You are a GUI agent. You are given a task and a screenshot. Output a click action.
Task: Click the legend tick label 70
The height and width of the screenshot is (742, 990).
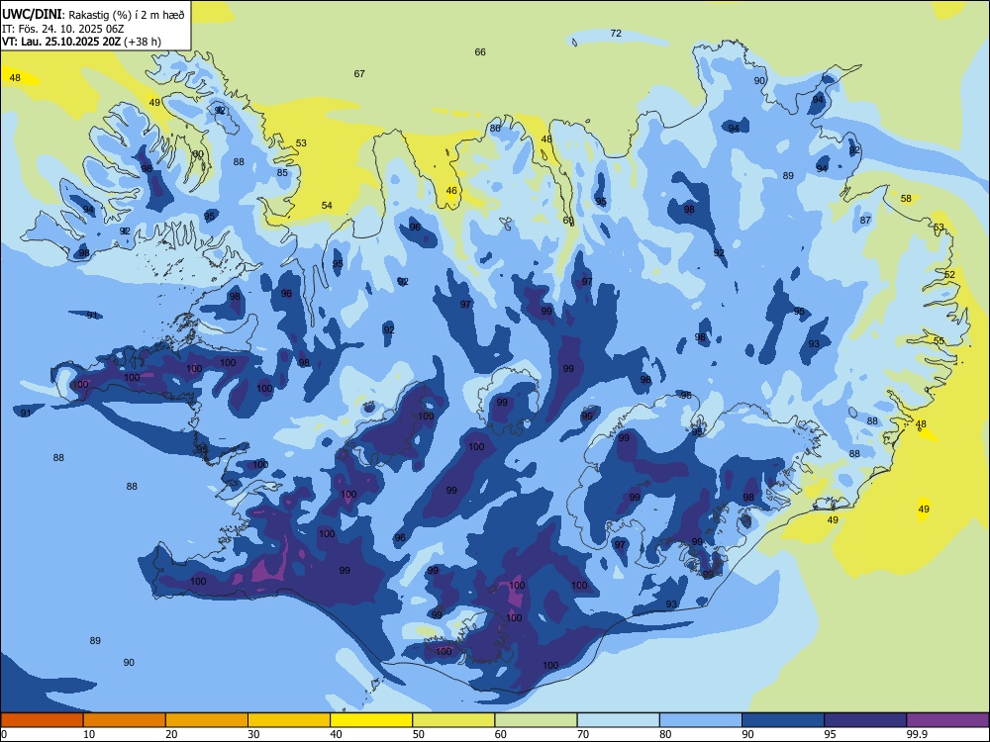(583, 734)
